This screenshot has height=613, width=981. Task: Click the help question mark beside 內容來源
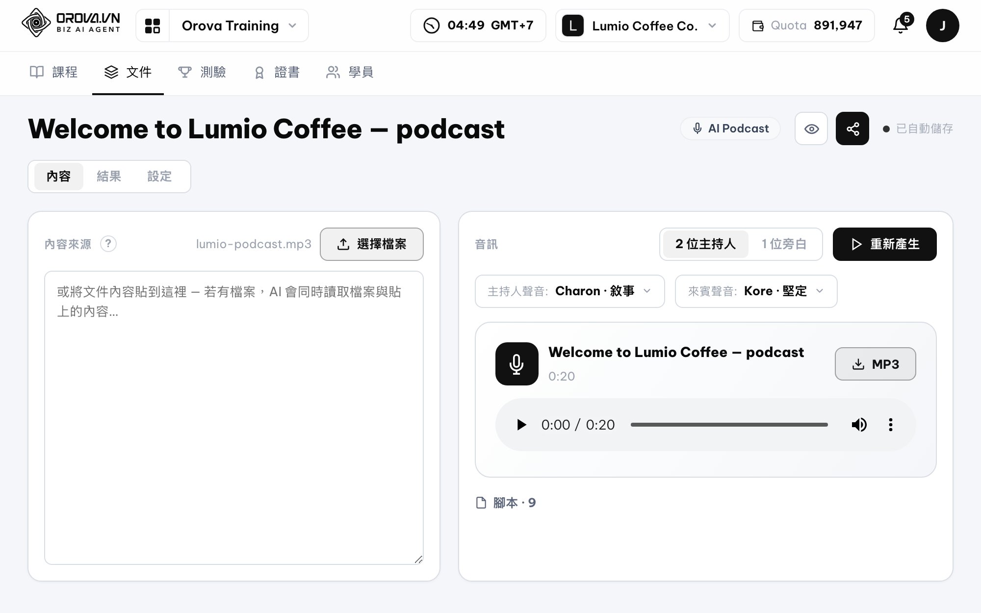tap(108, 244)
